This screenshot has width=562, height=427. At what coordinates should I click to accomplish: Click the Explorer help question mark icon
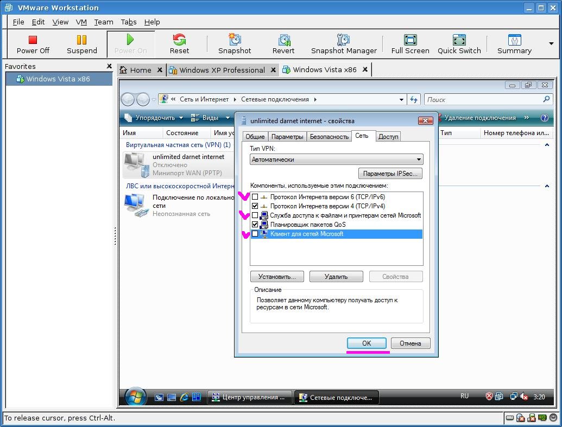pyautogui.click(x=545, y=118)
